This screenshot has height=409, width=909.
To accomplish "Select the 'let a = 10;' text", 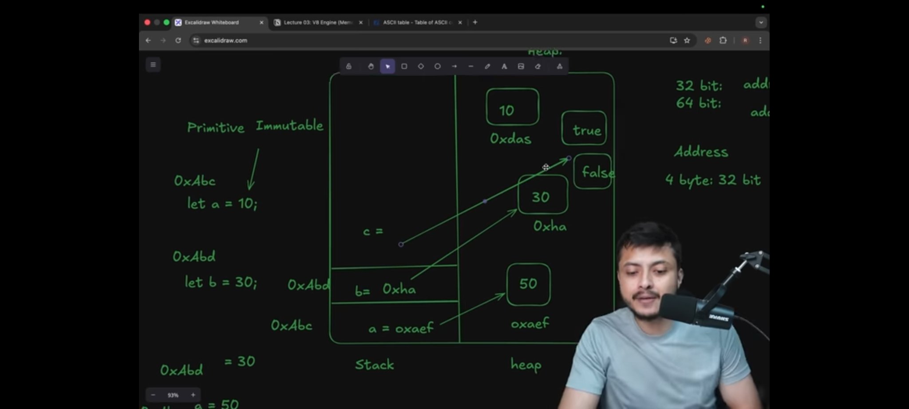I will [222, 204].
